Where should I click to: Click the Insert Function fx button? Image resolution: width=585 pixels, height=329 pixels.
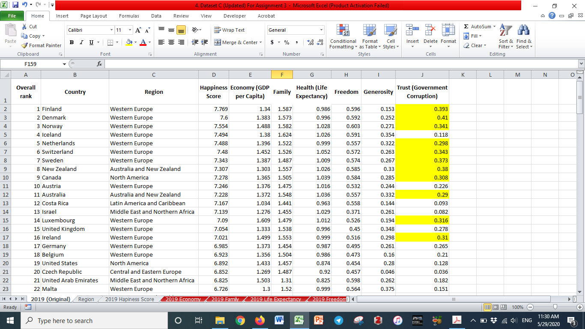tap(99, 64)
